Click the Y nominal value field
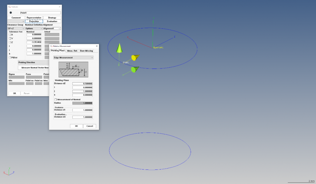 coord(34,39)
